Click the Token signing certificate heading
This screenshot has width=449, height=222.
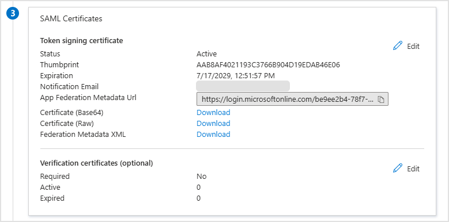[81, 41]
